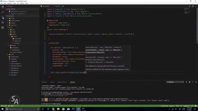Viewport: 198px width, 111px height.
Task: Open the Go menu
Action: point(18,3)
